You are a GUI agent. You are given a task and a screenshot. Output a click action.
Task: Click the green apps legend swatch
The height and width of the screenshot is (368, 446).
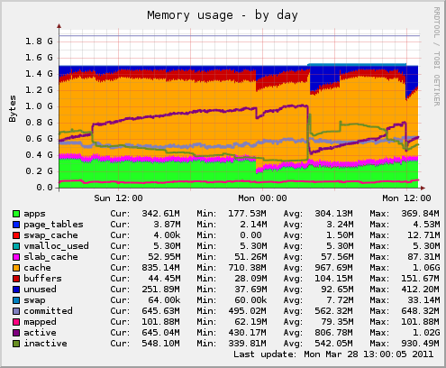[x=16, y=214]
